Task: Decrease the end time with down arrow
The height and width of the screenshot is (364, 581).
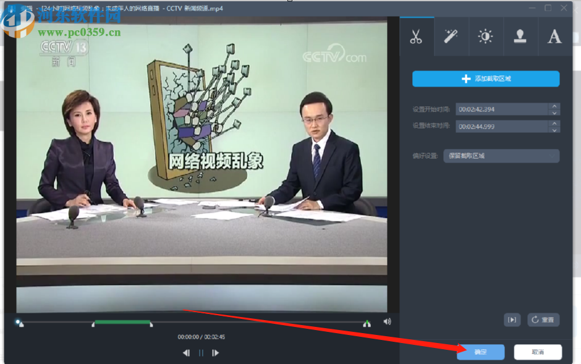Action: [x=554, y=130]
